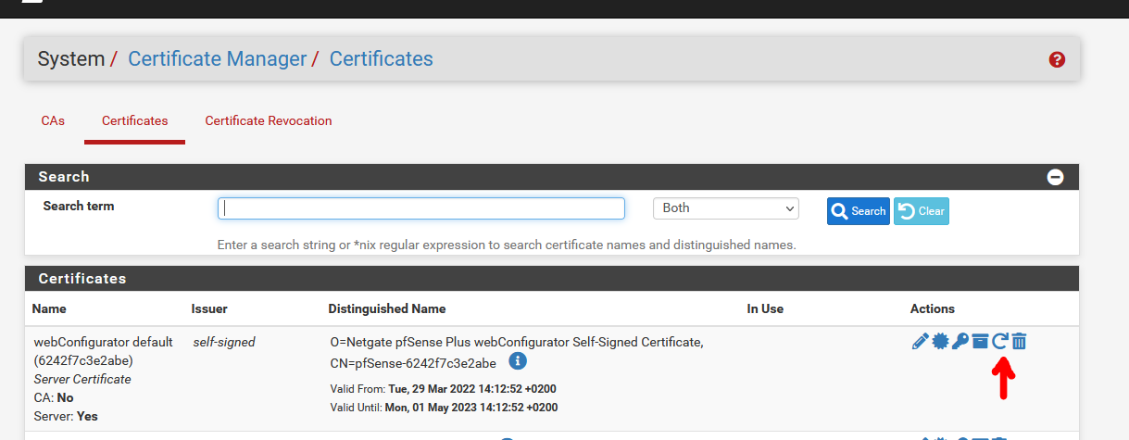Follow the Certificate Manager breadcrumb link

click(217, 58)
